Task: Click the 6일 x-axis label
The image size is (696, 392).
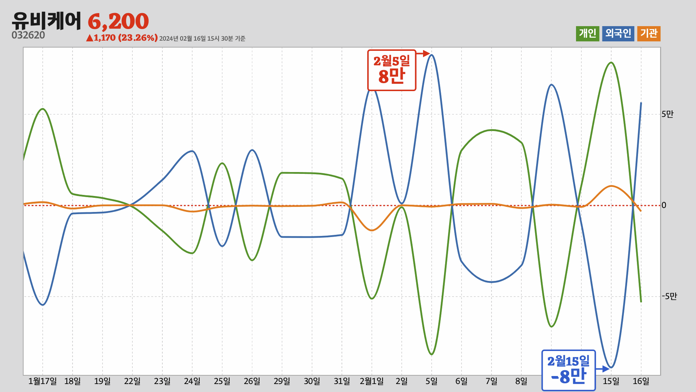Action: pyautogui.click(x=461, y=381)
